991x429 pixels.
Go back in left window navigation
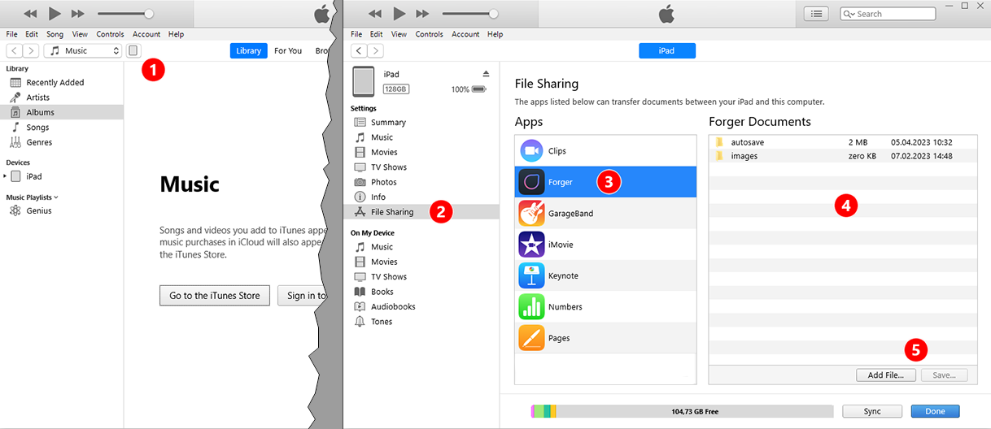[15, 50]
